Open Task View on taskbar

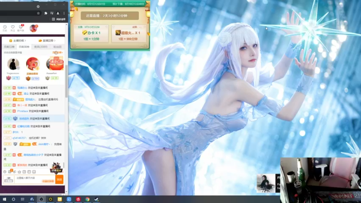pyautogui.click(x=22, y=199)
